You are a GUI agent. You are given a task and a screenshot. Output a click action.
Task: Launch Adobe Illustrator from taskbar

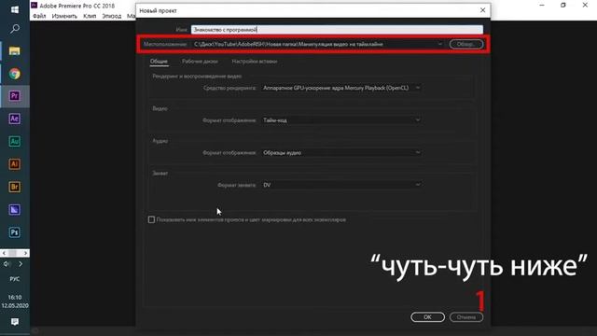pyautogui.click(x=15, y=164)
